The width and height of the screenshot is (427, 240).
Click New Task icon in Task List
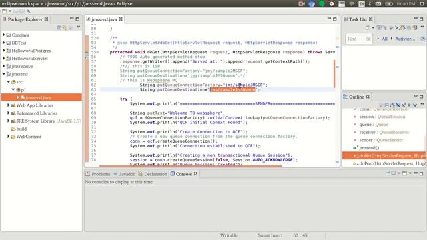tap(368, 27)
